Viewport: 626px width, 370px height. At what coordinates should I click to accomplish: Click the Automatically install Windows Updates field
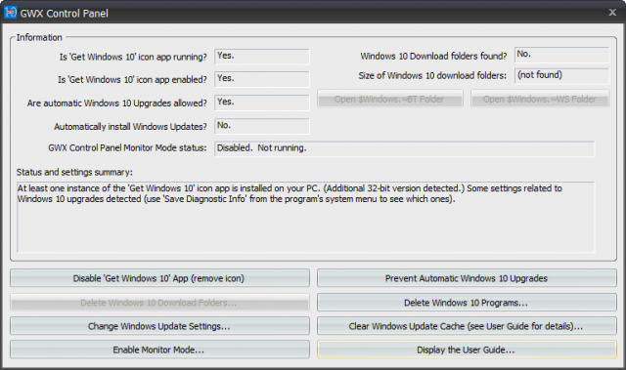coord(262,126)
